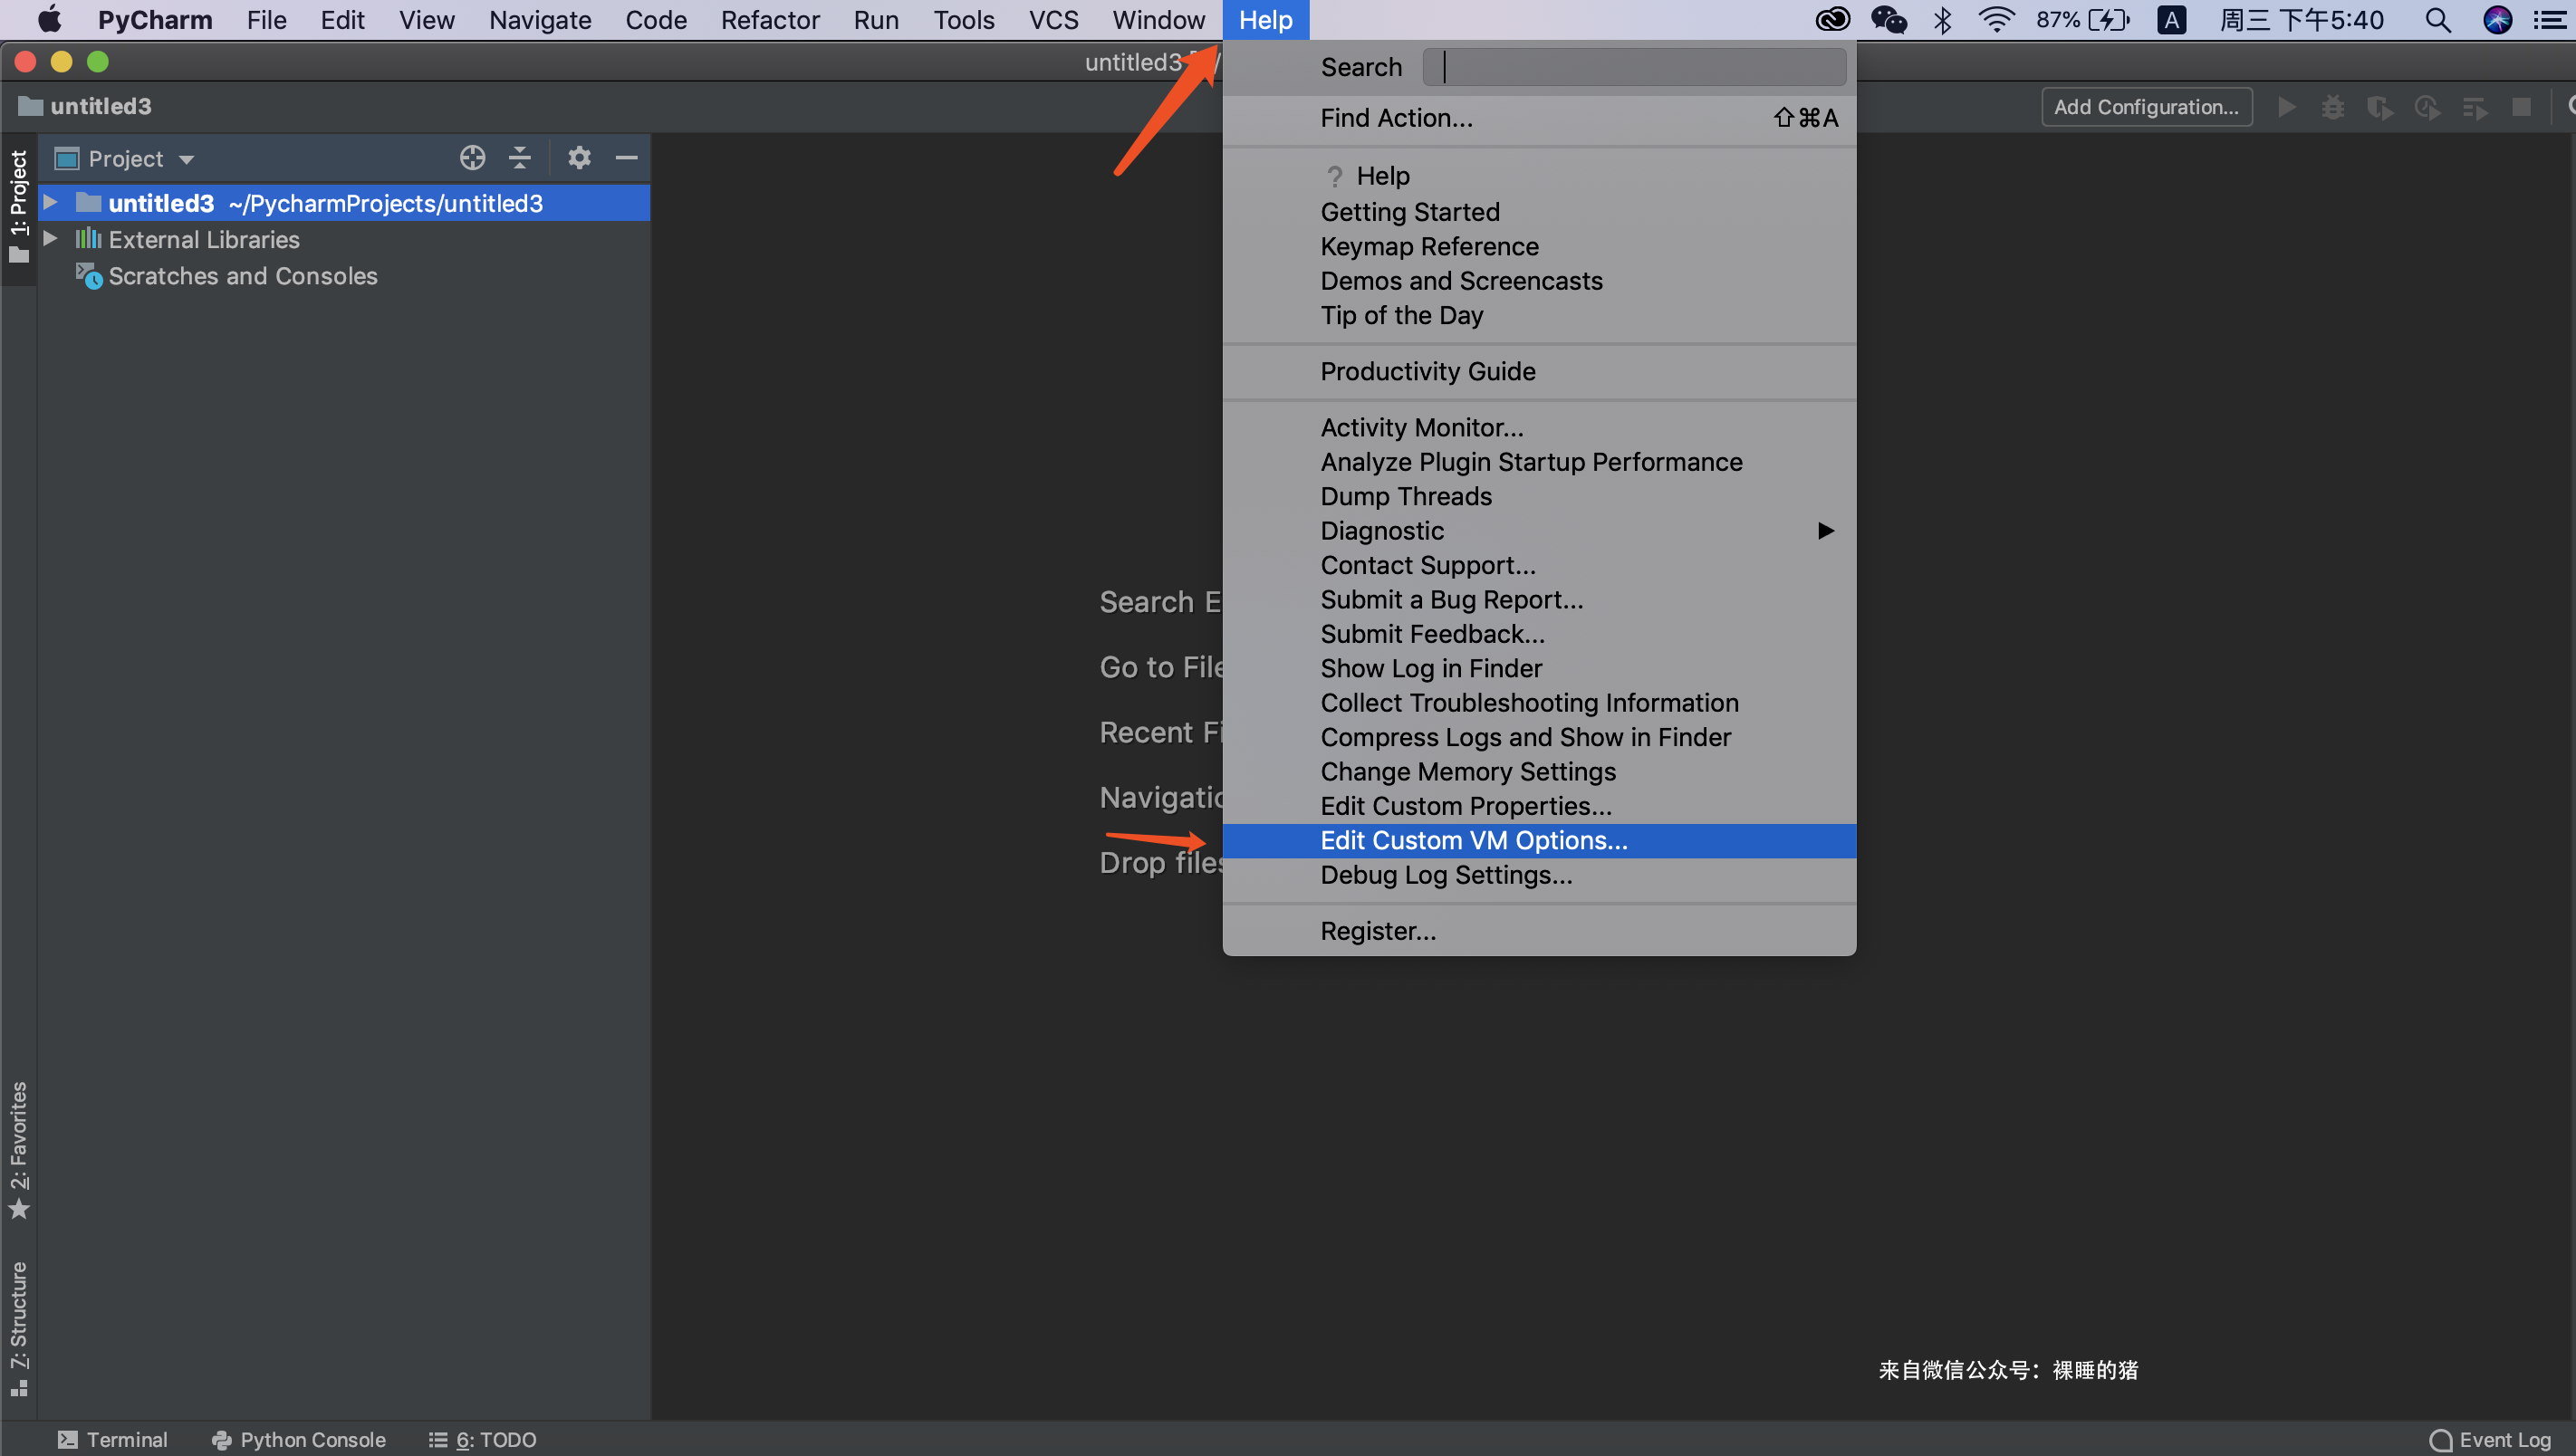Open Spotlight search magnifier

(2437, 20)
